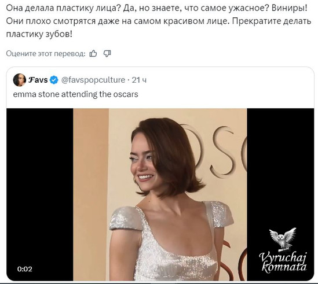Click the "Оцените этот перевод:" label
318x284 pixels.
[46, 54]
